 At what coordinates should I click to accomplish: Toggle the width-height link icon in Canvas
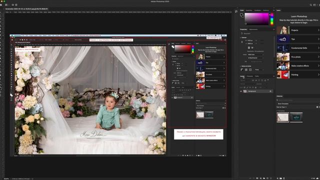coord(242,42)
